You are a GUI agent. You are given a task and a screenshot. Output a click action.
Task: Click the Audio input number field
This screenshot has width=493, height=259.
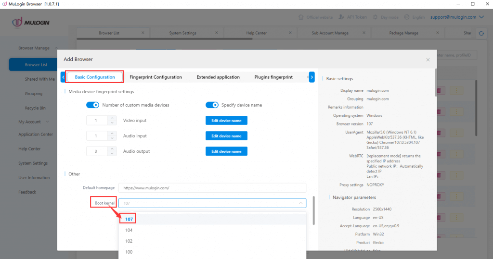(x=97, y=136)
